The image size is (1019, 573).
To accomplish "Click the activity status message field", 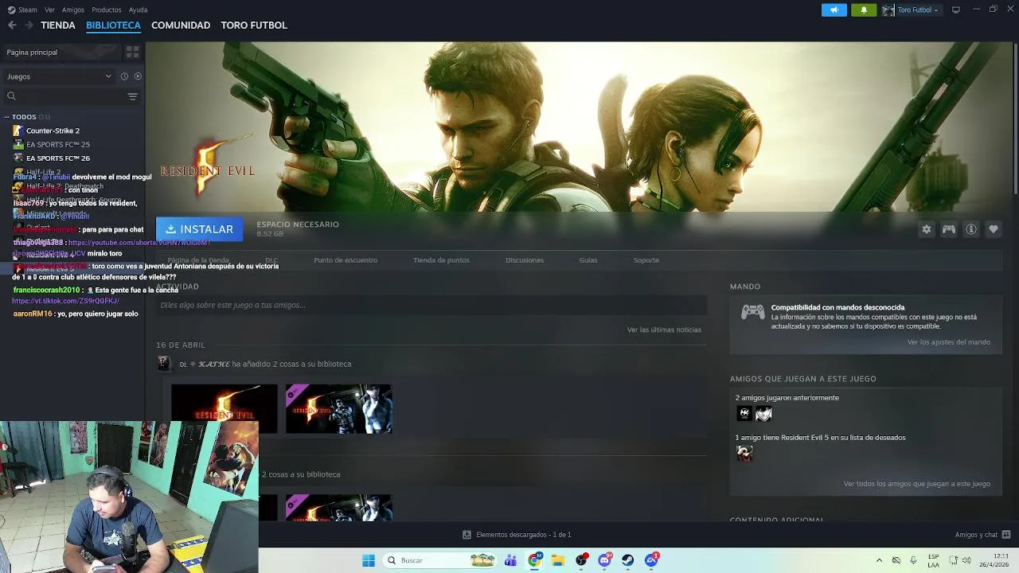I will tap(431, 305).
